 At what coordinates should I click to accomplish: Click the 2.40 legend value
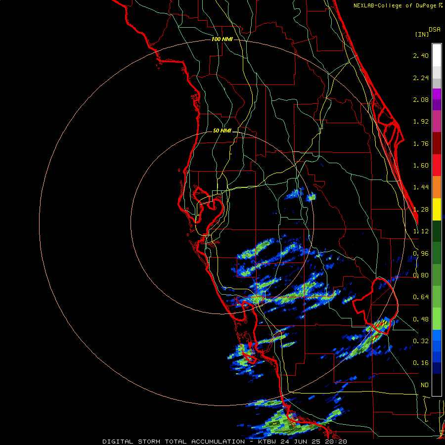coord(421,55)
